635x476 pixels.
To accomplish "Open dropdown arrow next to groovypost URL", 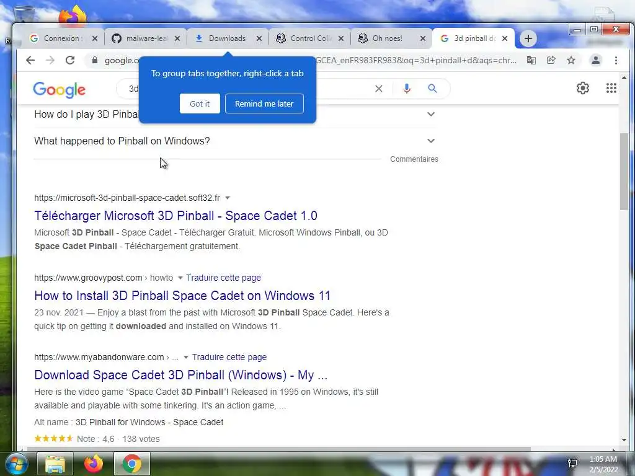I will [x=180, y=278].
